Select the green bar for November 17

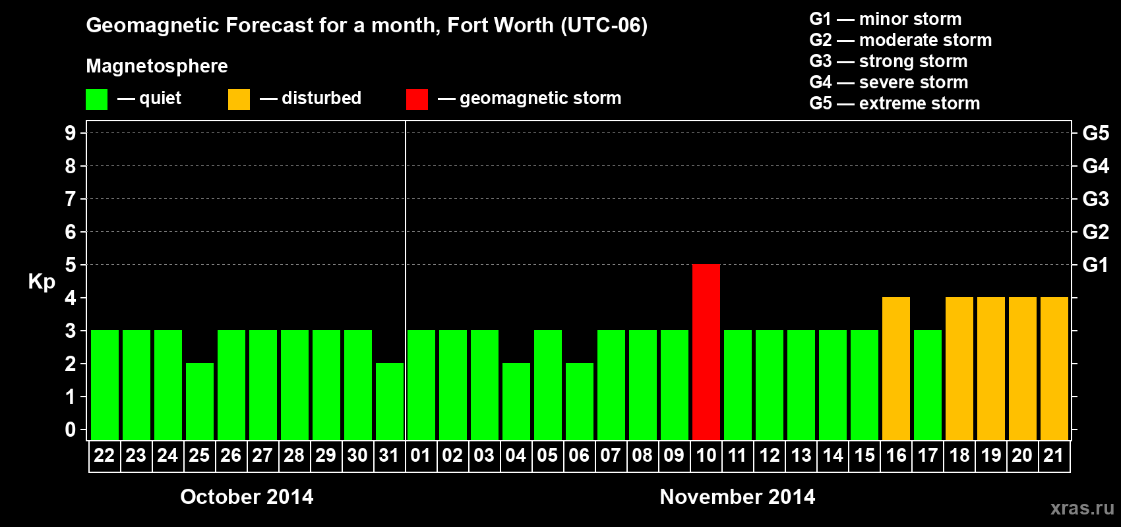pos(928,385)
